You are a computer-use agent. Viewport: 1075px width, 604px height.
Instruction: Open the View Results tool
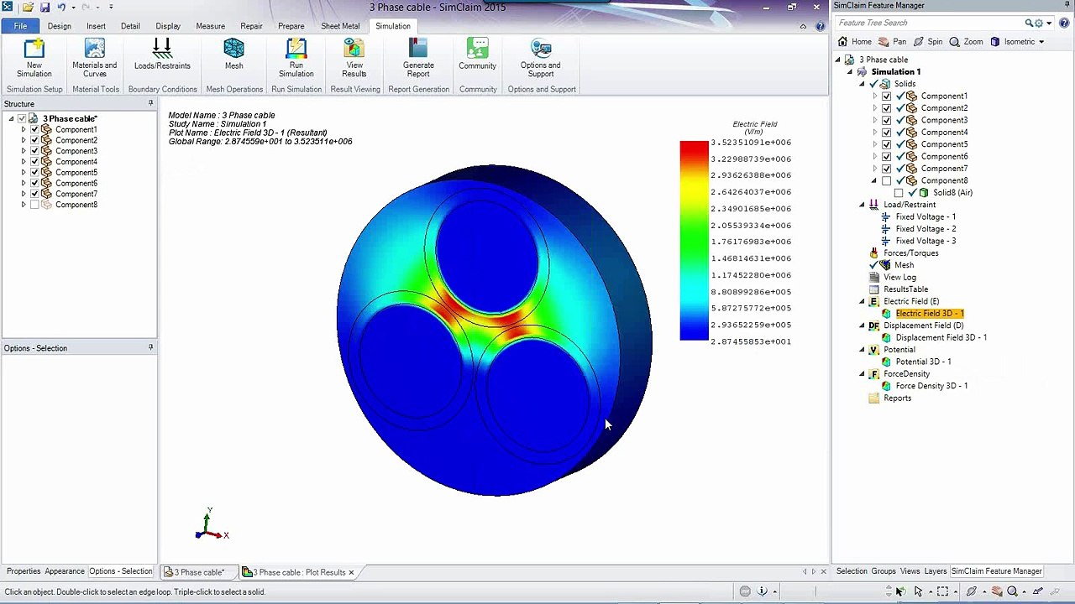tap(354, 49)
